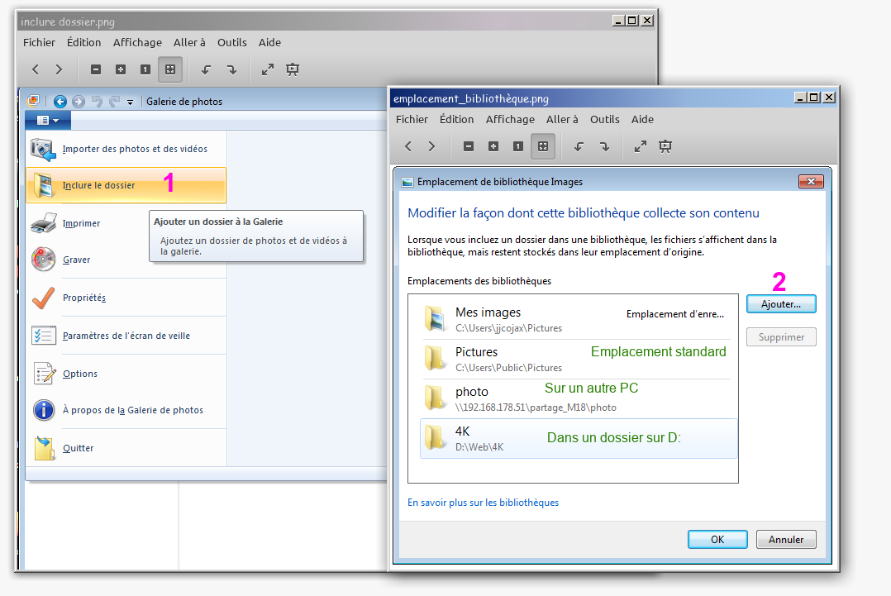Viewport: 891px width, 596px height.
Task: Rotate image right in inclure dossier.png window
Action: pyautogui.click(x=231, y=69)
